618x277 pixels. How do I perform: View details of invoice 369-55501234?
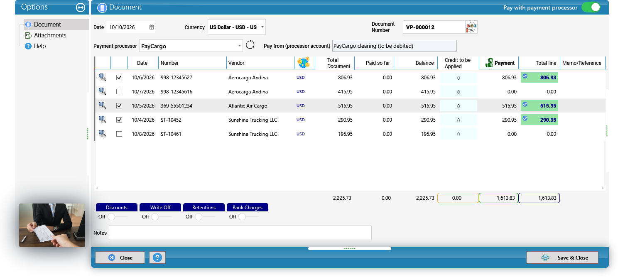pyautogui.click(x=103, y=105)
